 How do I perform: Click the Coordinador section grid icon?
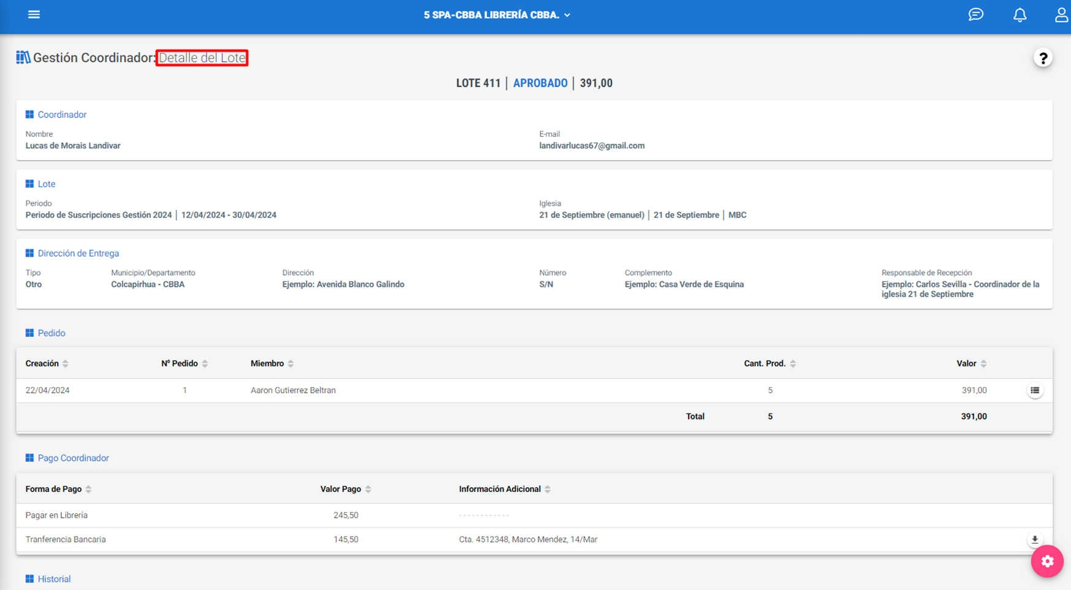pos(29,115)
